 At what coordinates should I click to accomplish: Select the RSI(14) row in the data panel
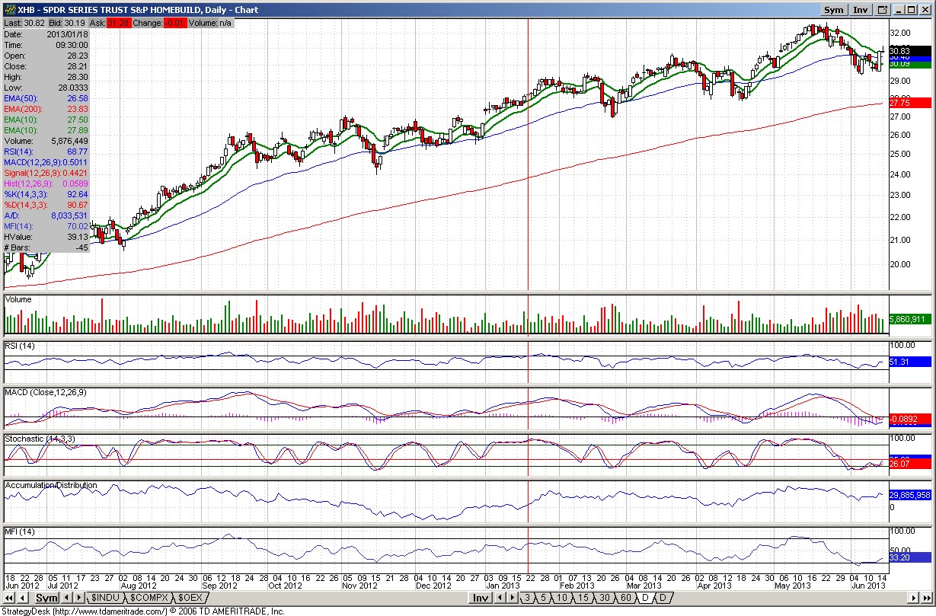[x=46, y=152]
